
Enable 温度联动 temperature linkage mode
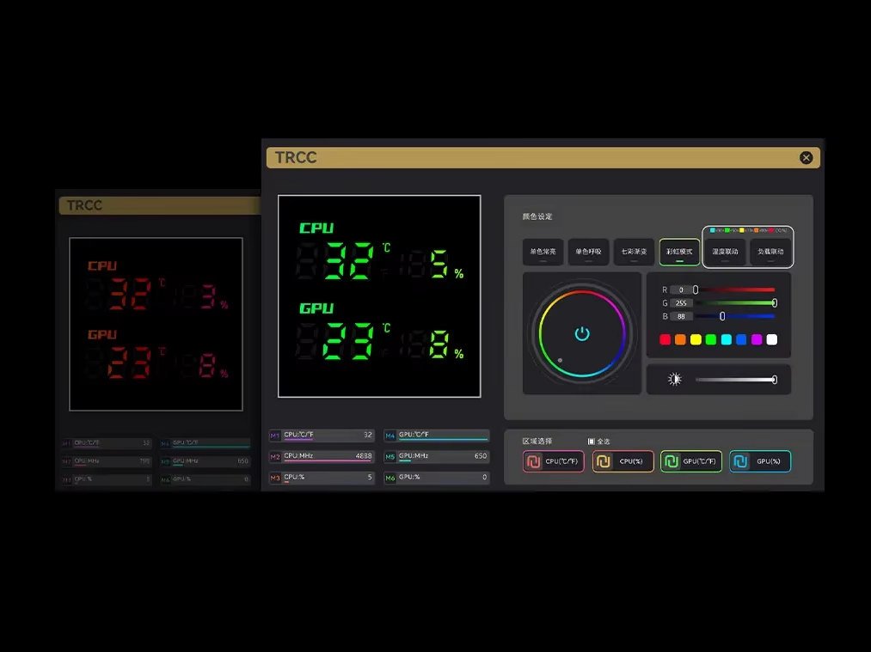pos(725,252)
